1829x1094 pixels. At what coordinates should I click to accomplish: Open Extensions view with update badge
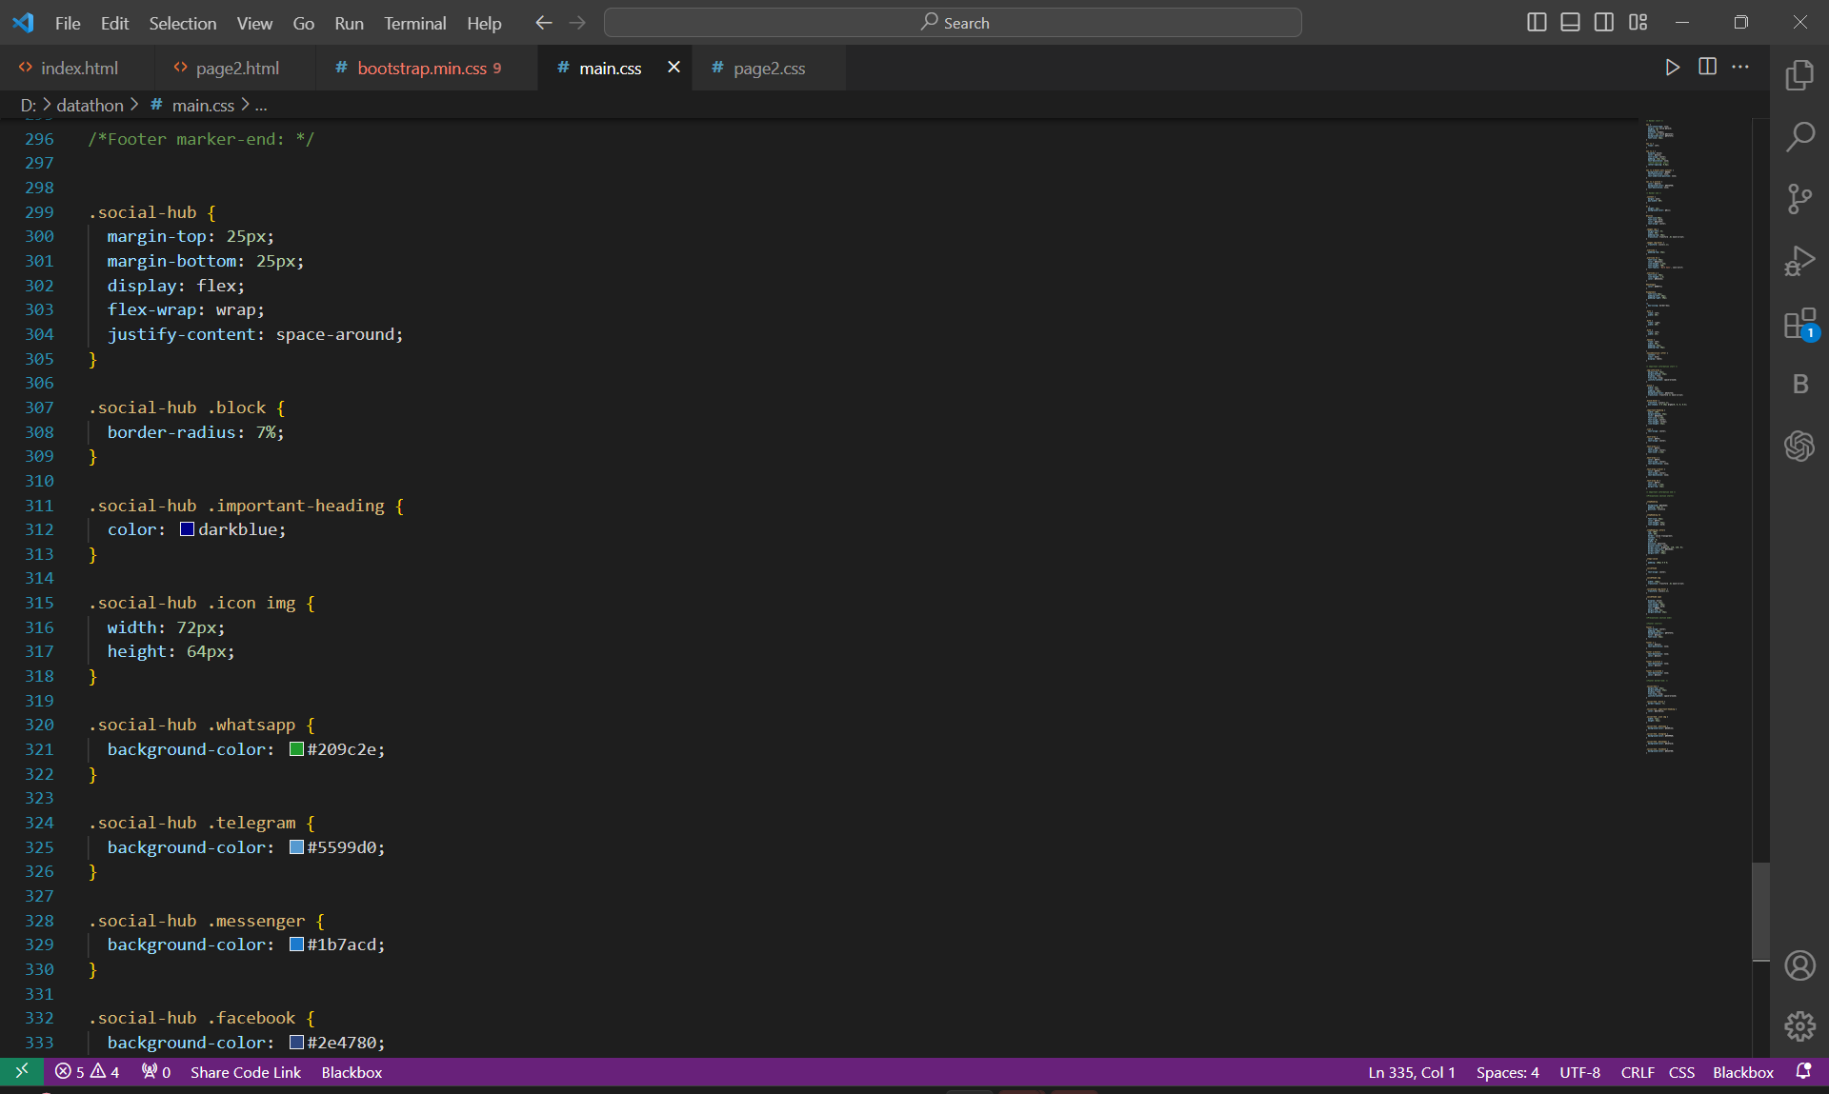point(1799,324)
